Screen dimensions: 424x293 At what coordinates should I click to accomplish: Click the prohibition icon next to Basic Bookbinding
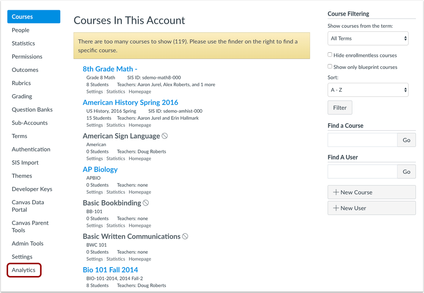146,203
